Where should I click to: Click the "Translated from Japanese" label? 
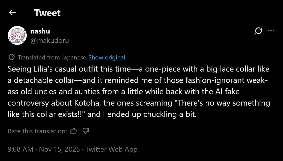[x=52, y=57]
